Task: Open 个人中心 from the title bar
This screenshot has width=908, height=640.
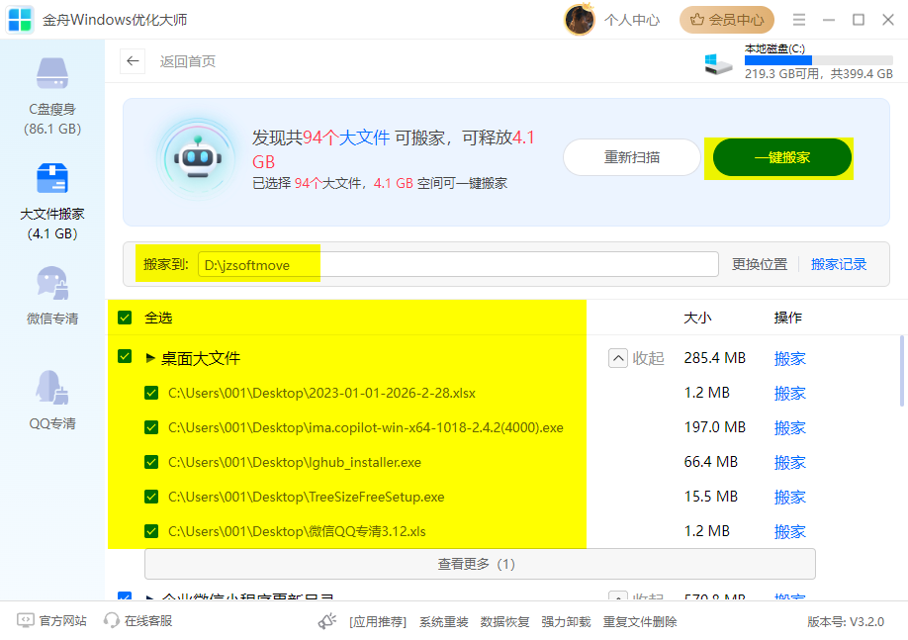Action: [x=632, y=19]
